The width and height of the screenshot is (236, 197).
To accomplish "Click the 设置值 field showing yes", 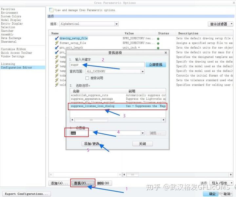I will [105, 133].
